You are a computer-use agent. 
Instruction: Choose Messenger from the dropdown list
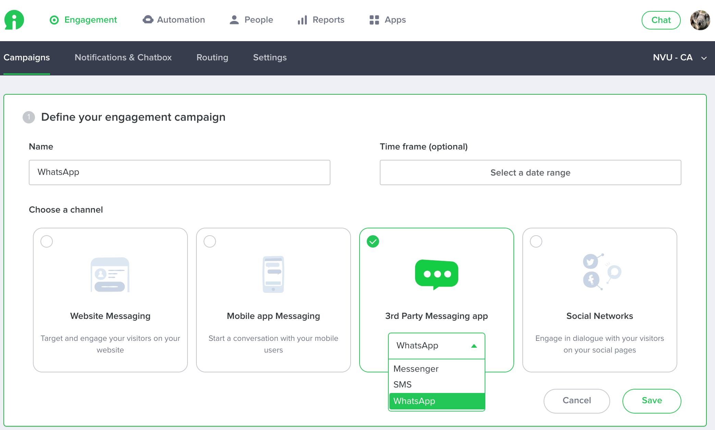[437, 369]
